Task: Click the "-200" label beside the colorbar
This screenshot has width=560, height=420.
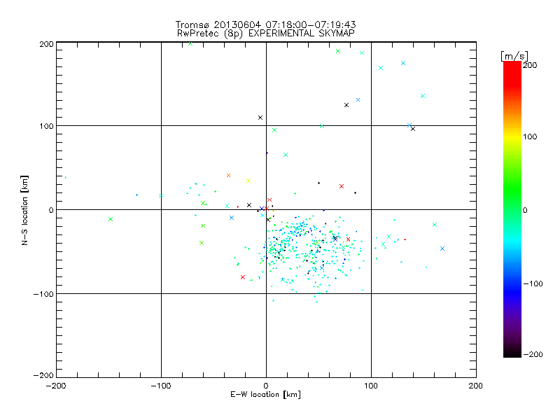Action: pos(533,354)
